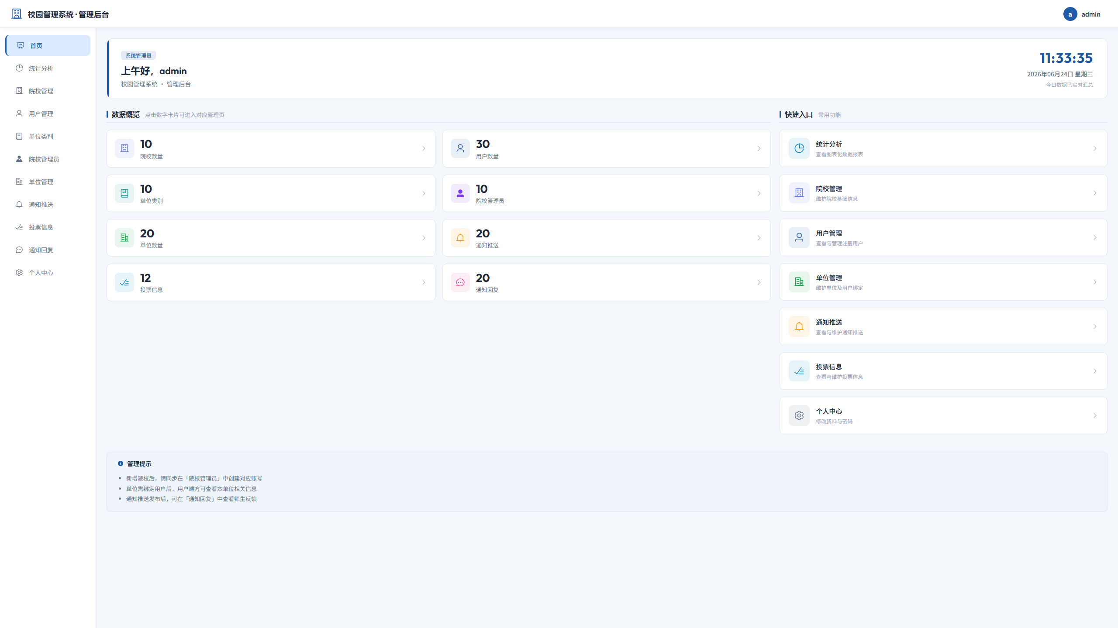This screenshot has height=628, width=1118.
Task: Open 用户管理 sidebar menu item
Action: coord(48,113)
